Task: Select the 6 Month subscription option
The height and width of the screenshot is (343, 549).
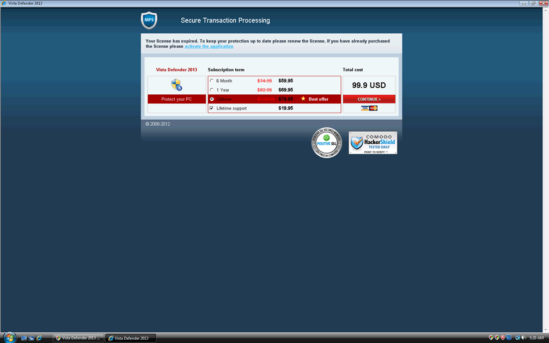Action: (x=212, y=81)
